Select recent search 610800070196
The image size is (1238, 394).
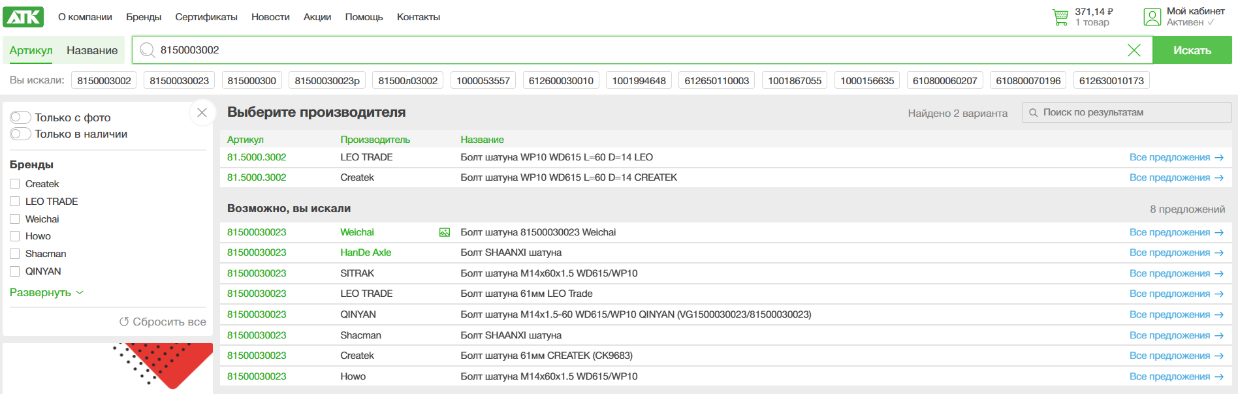[1028, 81]
